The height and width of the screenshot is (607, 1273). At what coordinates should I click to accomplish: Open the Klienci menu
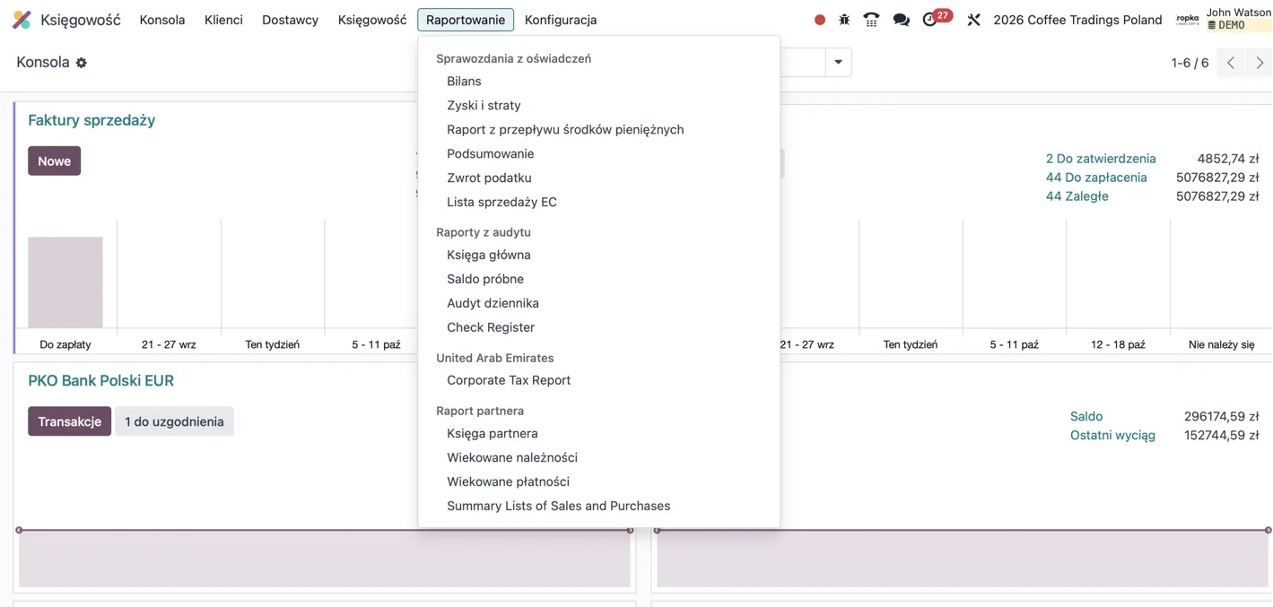click(x=223, y=20)
